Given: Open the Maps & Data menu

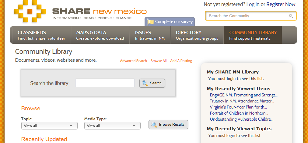Looking at the screenshot, I should (100, 35).
